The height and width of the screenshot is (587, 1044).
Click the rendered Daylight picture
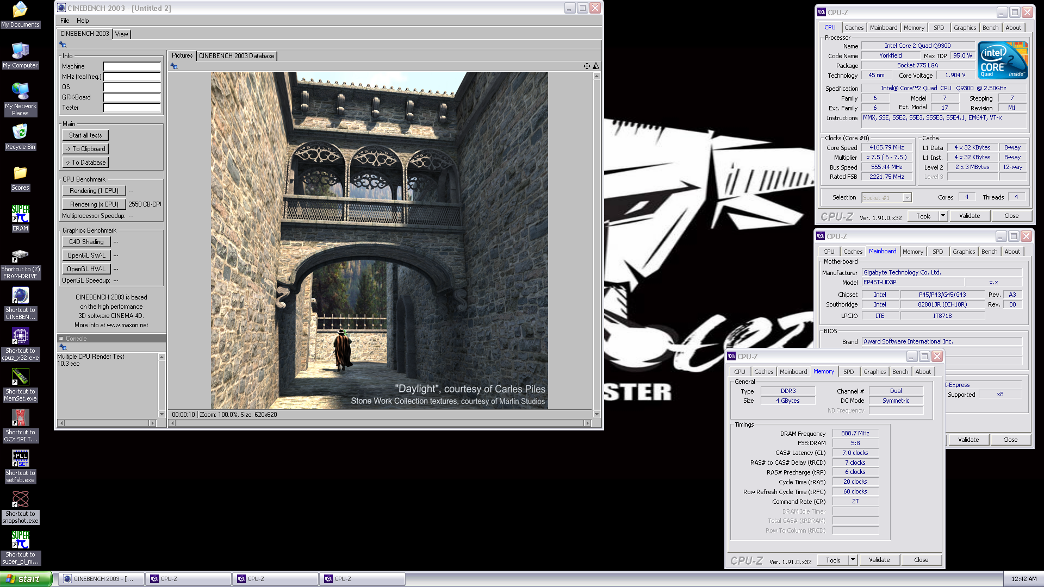(379, 240)
